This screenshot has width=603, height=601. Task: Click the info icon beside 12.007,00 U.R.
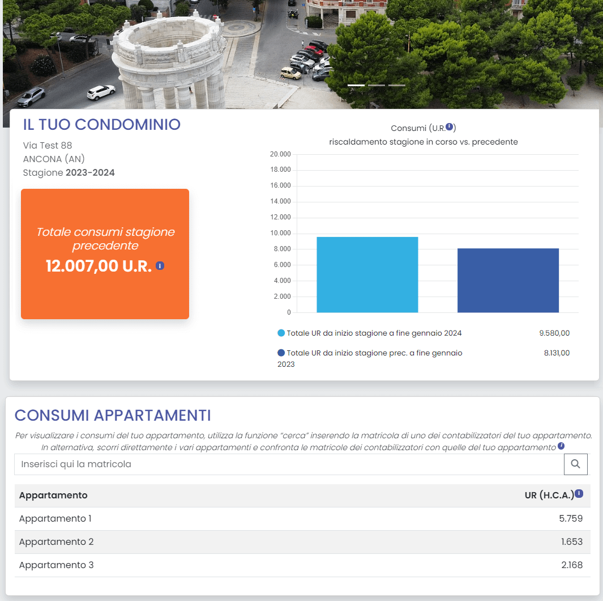coord(159,265)
